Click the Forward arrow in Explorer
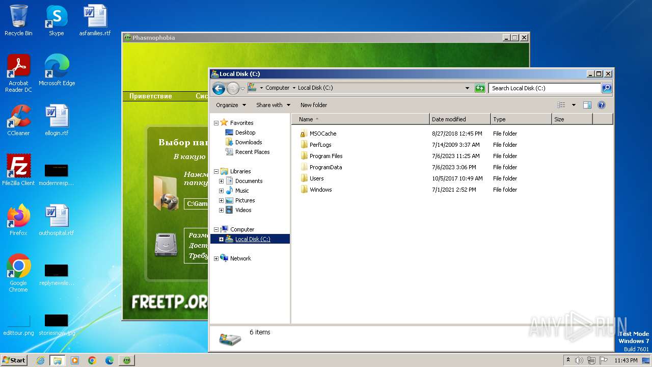This screenshot has height=367, width=652. [233, 89]
